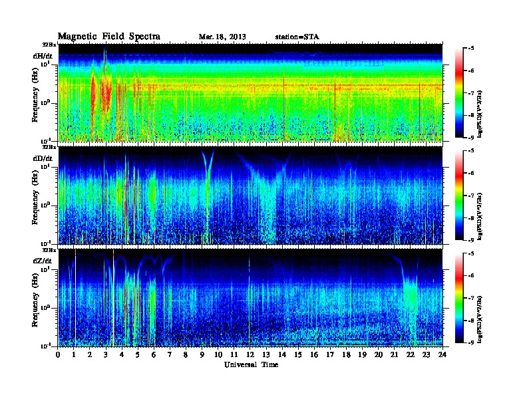Click inside the dH/dt spectrogram plot
The width and height of the screenshot is (527, 407).
coord(250,92)
